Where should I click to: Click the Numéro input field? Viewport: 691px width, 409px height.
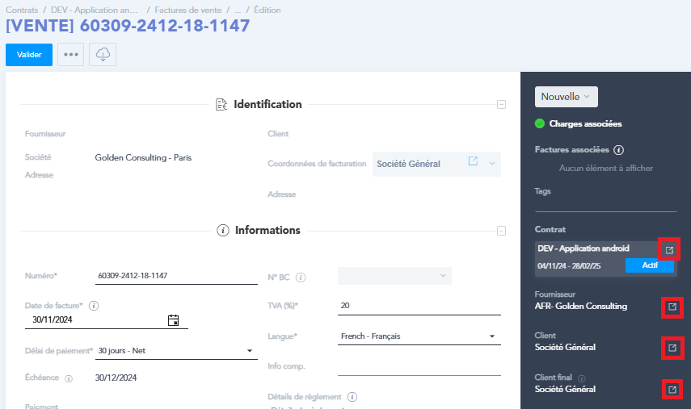pos(176,276)
